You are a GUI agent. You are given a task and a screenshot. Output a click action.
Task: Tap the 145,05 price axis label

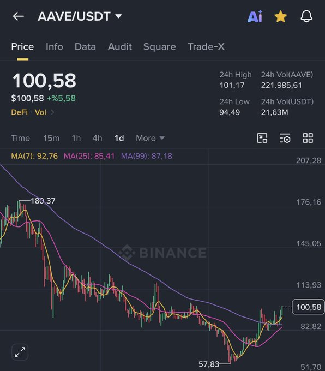coord(309,243)
